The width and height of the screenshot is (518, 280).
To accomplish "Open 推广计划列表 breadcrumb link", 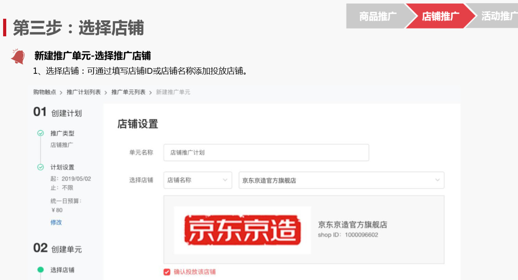I will point(83,92).
